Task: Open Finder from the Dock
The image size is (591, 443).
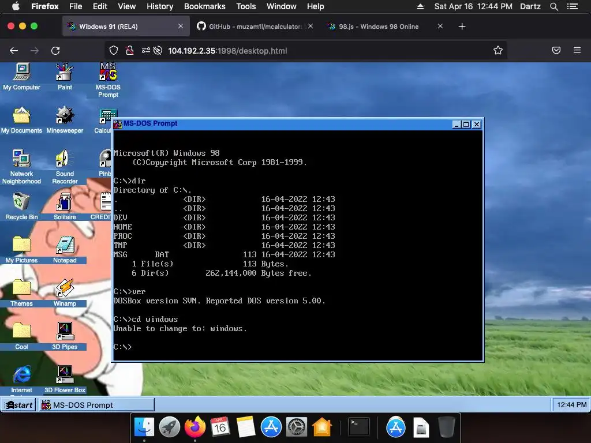Action: [144, 427]
